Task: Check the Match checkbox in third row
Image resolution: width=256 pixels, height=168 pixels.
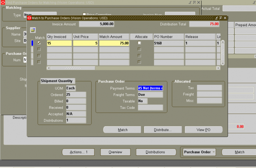Action: point(39,56)
